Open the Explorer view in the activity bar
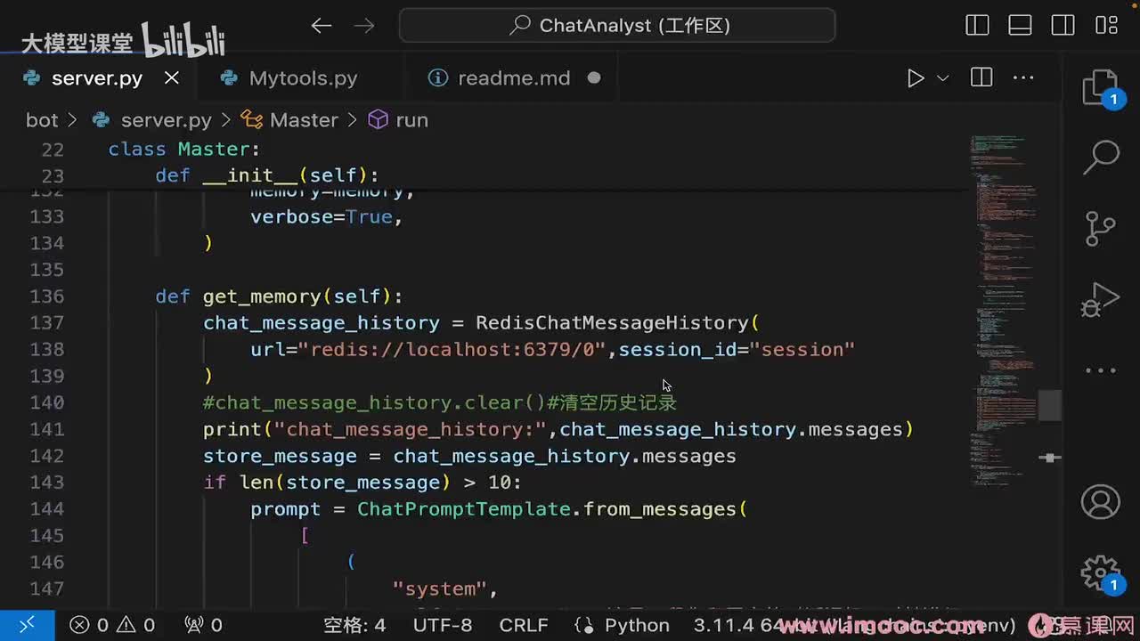 tap(1101, 89)
